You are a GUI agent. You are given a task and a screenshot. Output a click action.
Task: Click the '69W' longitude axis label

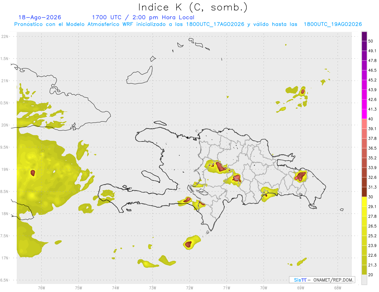pyautogui.click(x=301, y=288)
